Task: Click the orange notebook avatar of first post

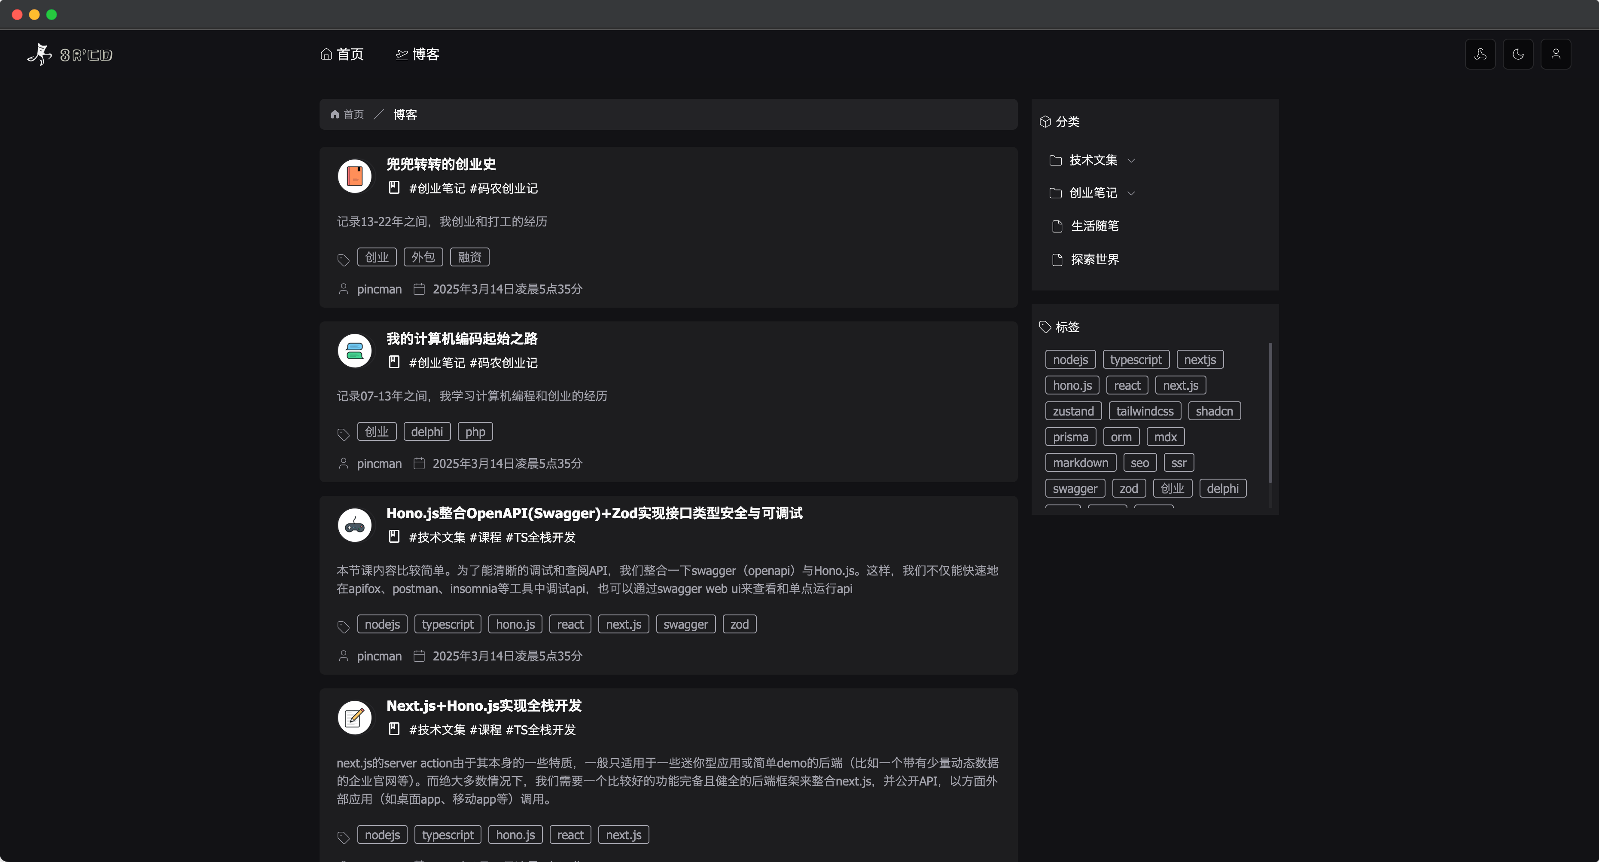Action: 354,176
